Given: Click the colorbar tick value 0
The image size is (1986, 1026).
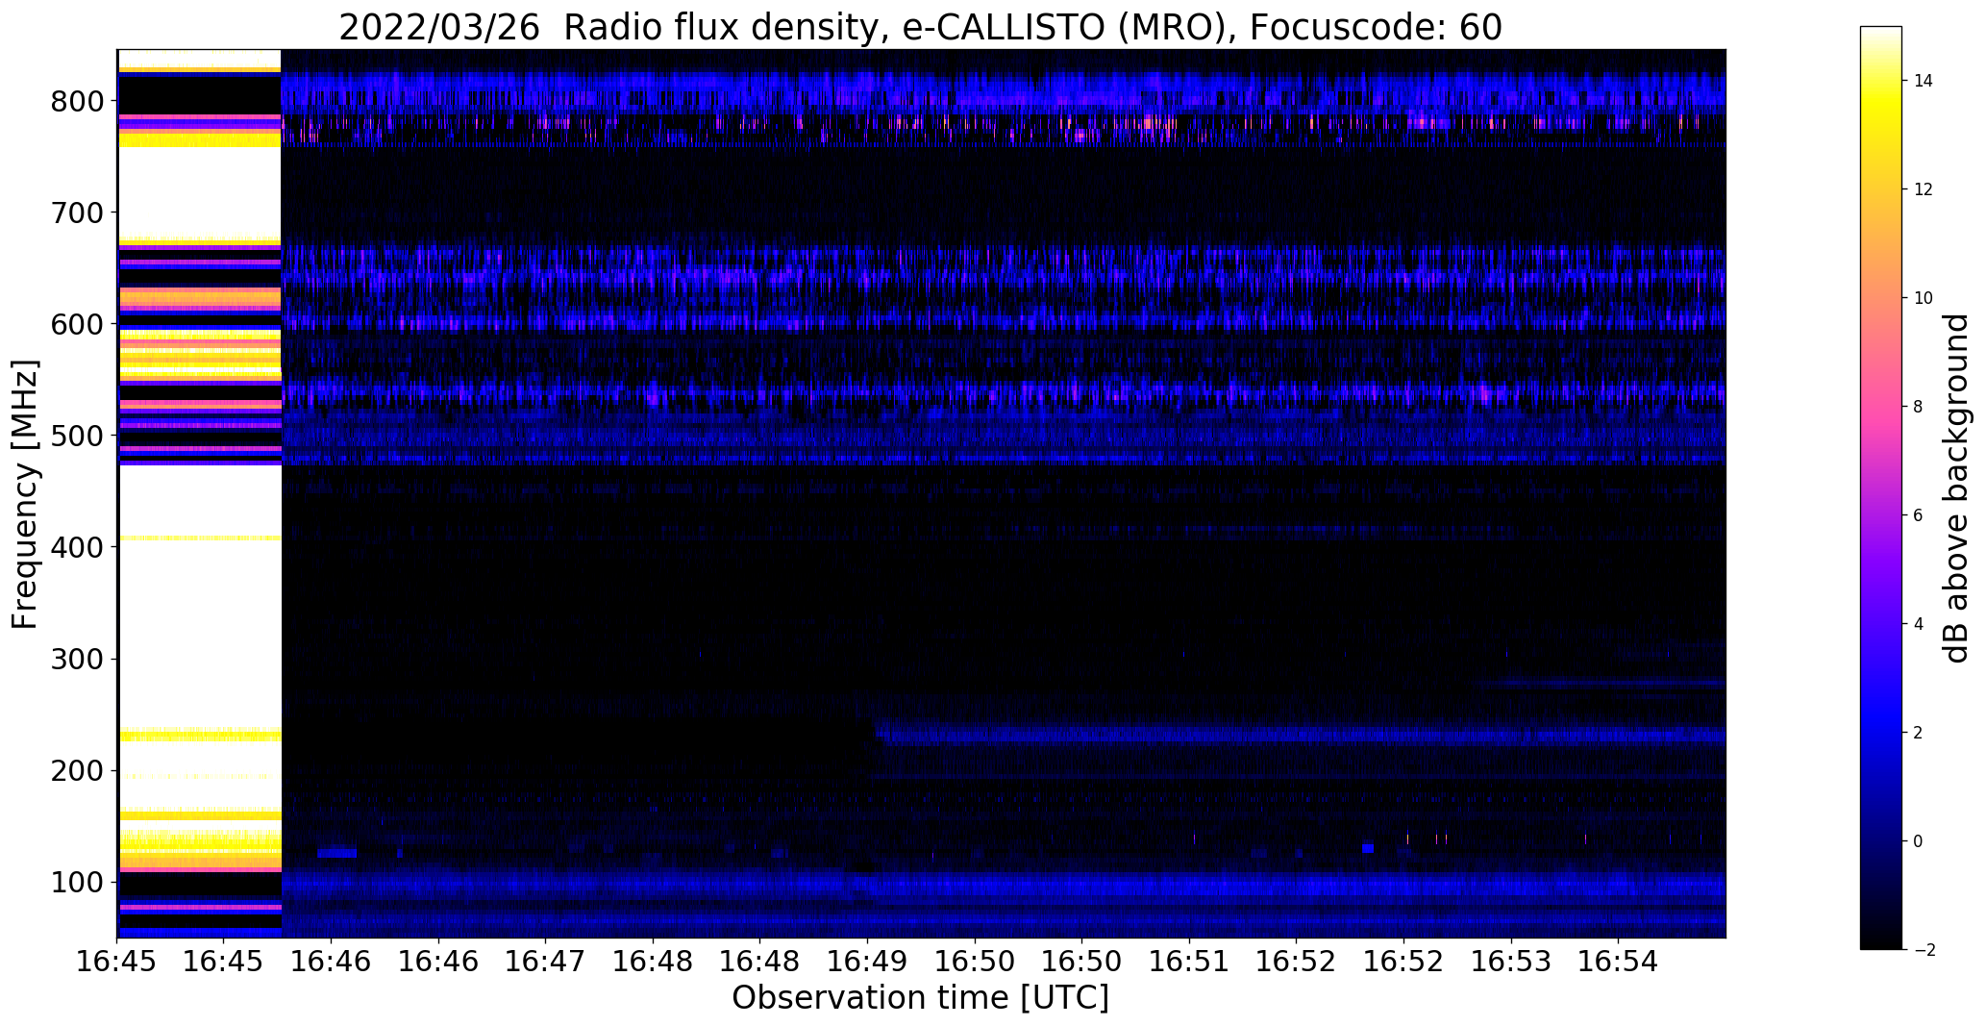Looking at the screenshot, I should pyautogui.click(x=1919, y=841).
